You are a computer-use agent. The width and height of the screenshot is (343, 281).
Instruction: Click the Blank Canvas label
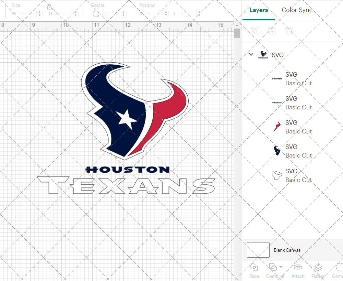287,250
